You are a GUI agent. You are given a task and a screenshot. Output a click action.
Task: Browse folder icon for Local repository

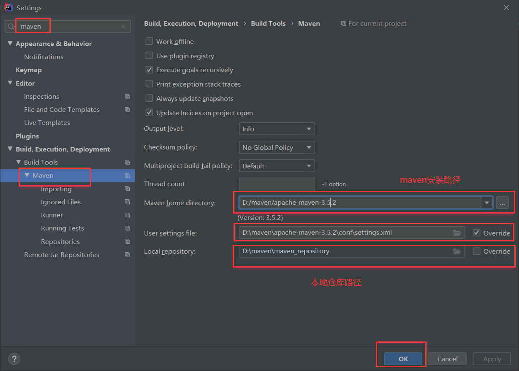(x=457, y=251)
